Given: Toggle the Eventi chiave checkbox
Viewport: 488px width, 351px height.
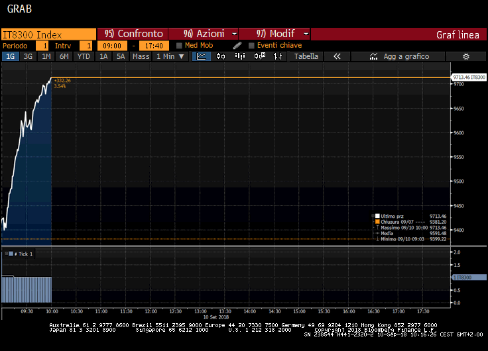Looking at the screenshot, I should [251, 46].
